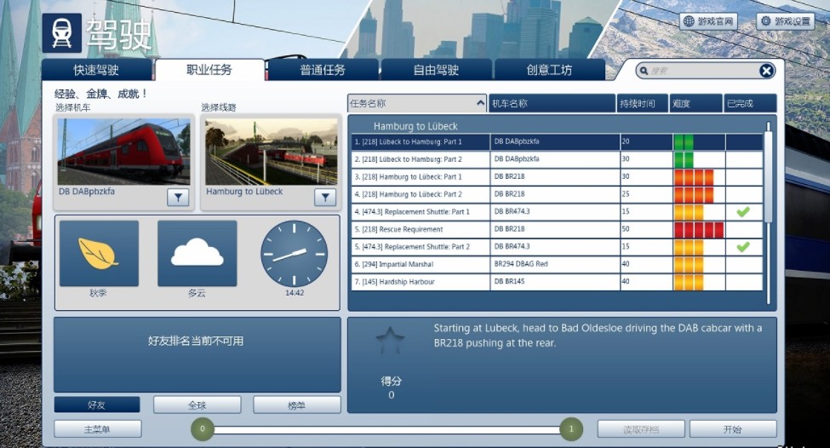Select the Hardship Harbour scenario
Screen dimensions: 830x448
tap(557, 282)
